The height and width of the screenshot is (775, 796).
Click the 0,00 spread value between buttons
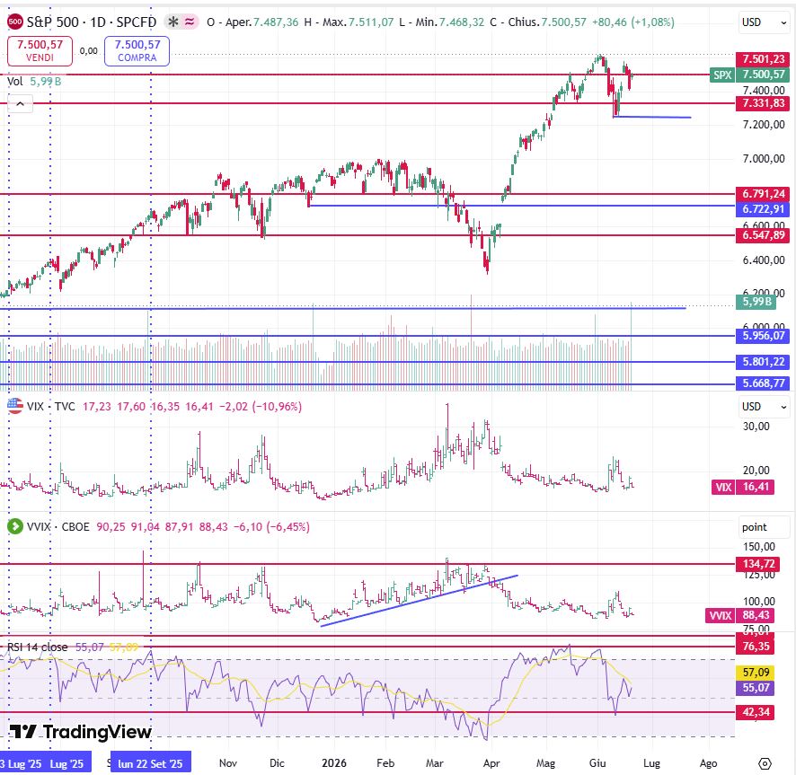[x=89, y=51]
